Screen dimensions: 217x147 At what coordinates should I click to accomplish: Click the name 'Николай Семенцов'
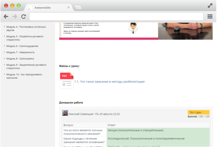click(x=81, y=114)
